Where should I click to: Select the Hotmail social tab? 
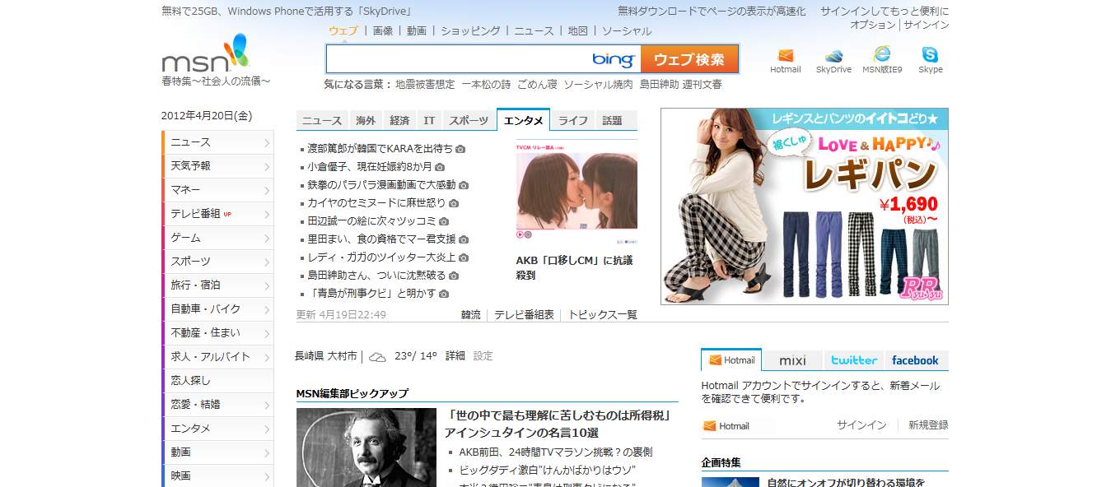coord(731,360)
